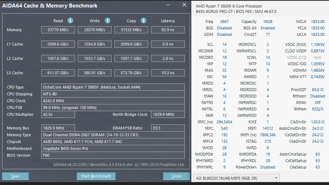Minimize the AIDA64 benchmark window
The width and height of the screenshot is (329, 185).
click(168, 5)
